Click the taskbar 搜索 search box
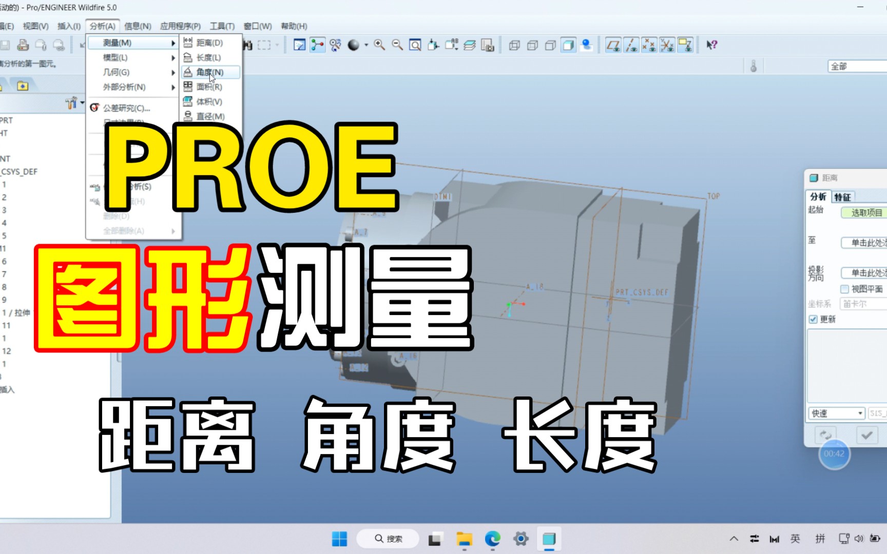The image size is (887, 554). [388, 539]
